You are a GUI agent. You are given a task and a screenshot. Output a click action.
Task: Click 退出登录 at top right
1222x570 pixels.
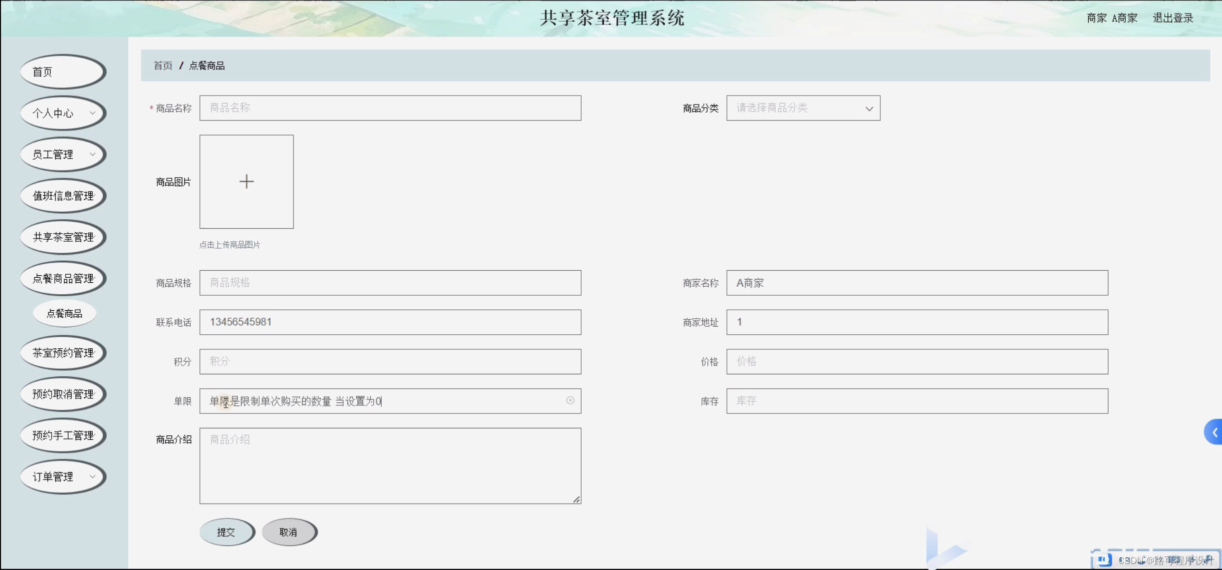coord(1173,18)
